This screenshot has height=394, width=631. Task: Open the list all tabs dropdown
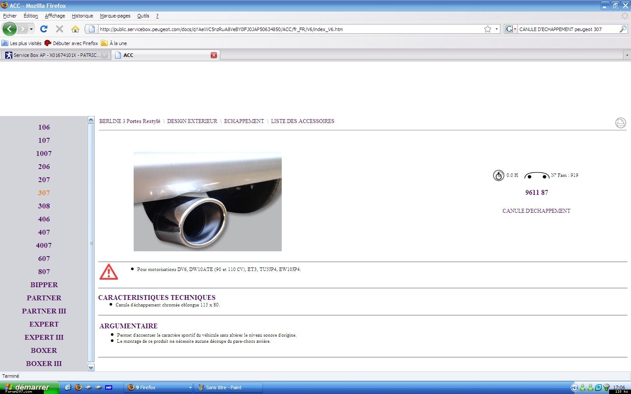tap(627, 55)
